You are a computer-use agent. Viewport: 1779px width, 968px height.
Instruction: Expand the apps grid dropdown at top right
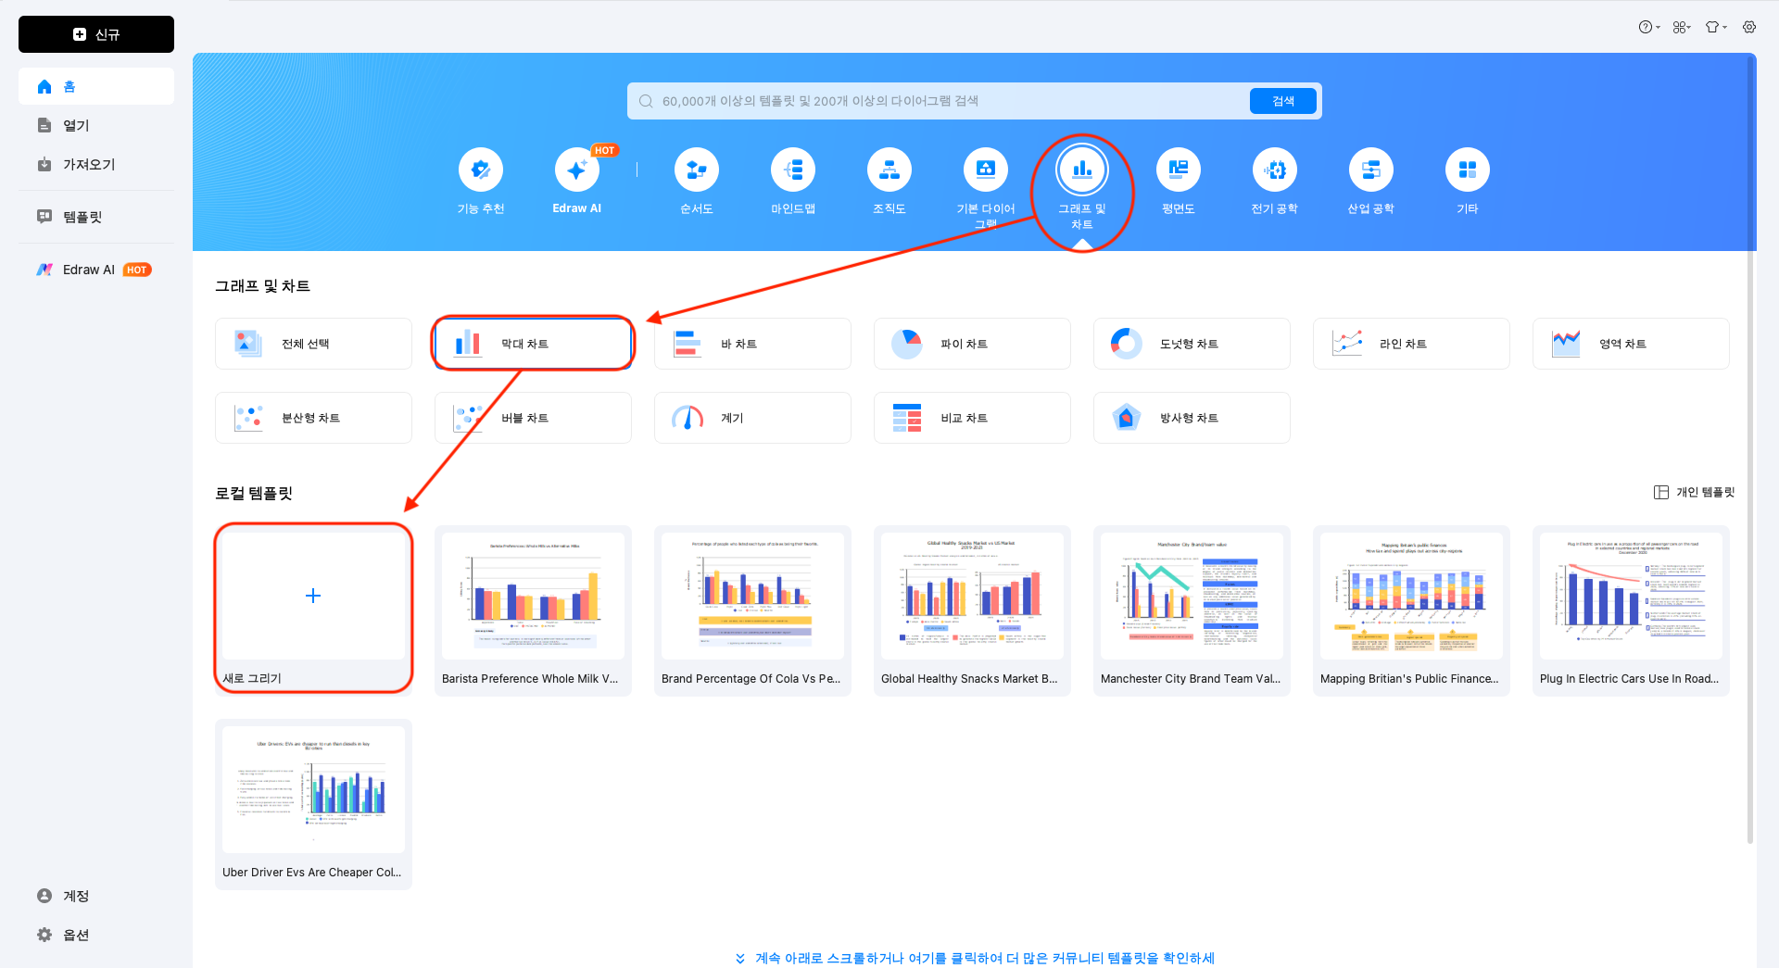coord(1682,27)
